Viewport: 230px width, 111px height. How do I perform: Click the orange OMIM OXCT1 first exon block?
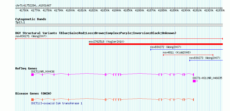pos(32,100)
